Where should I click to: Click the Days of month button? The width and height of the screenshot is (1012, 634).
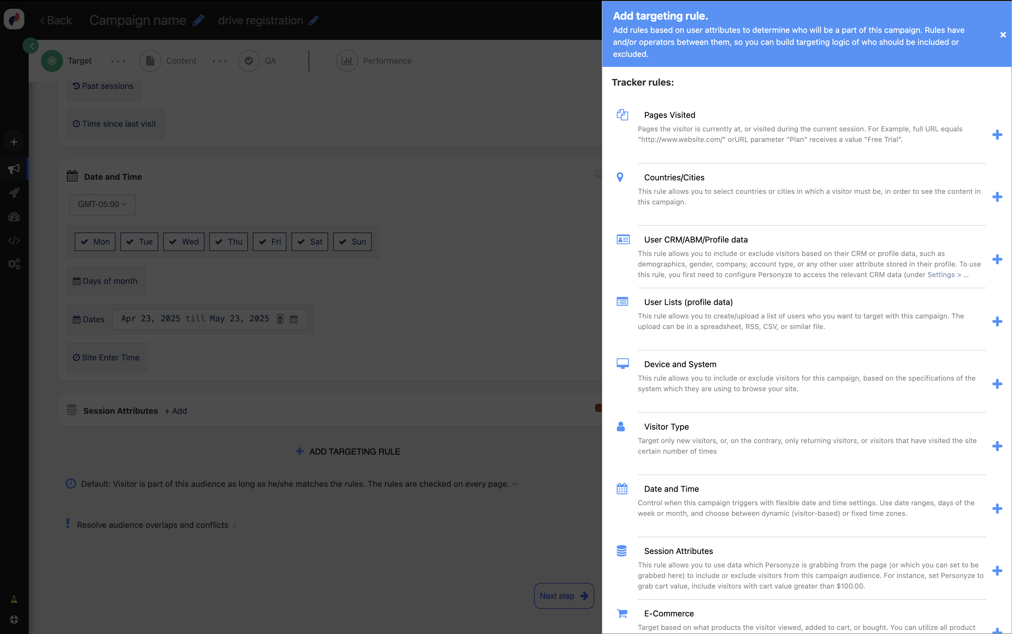[x=106, y=281]
